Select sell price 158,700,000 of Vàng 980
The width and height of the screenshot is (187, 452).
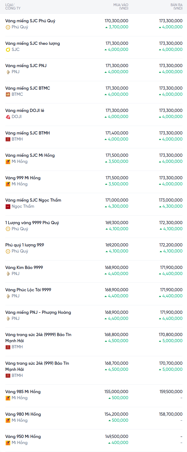171,414
